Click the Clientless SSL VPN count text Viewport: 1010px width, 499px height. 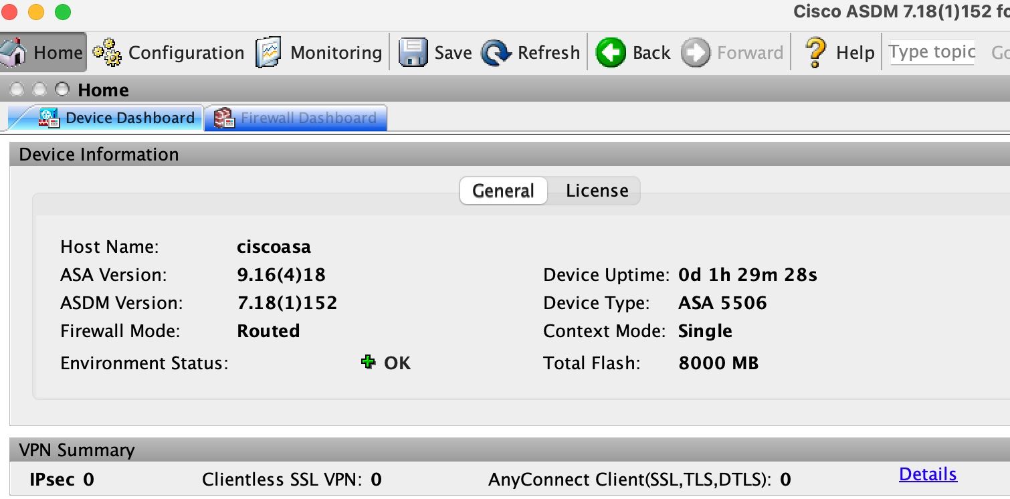click(292, 480)
